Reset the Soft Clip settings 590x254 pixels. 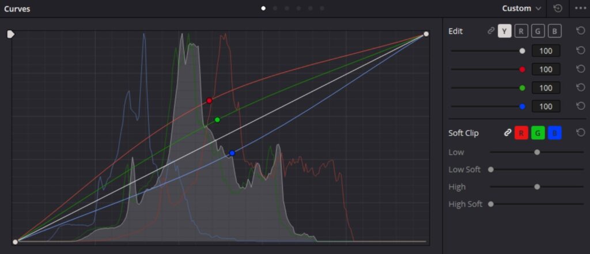point(581,132)
